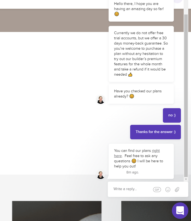The image size is (191, 221).
Task: Select 'Thanks for the answer :)' message bubble
Action: (155, 132)
